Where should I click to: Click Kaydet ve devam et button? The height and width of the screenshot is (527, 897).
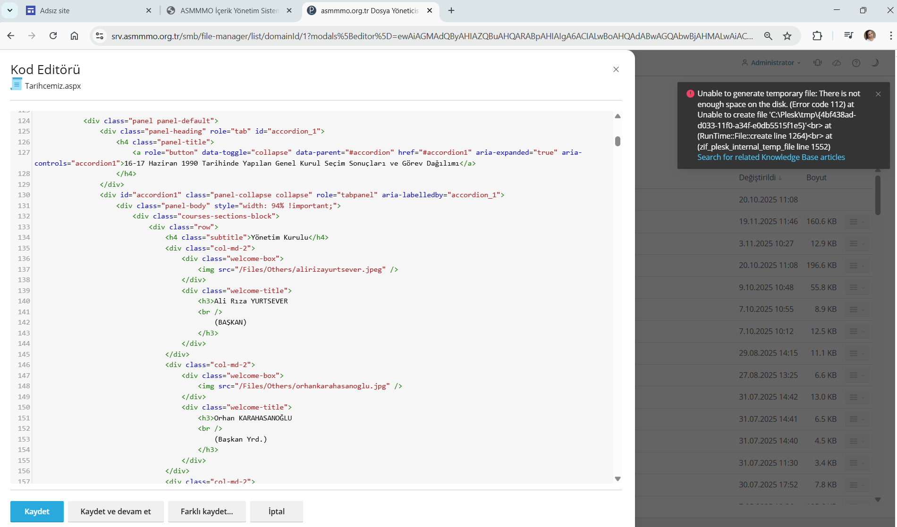pyautogui.click(x=116, y=511)
